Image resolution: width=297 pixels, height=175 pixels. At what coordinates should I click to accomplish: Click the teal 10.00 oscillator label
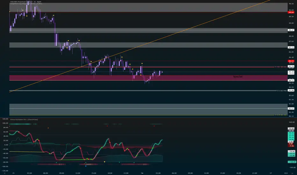(291, 139)
